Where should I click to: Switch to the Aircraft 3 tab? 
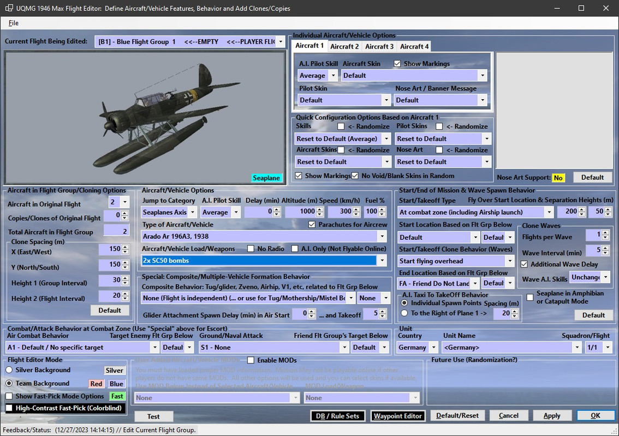[379, 46]
